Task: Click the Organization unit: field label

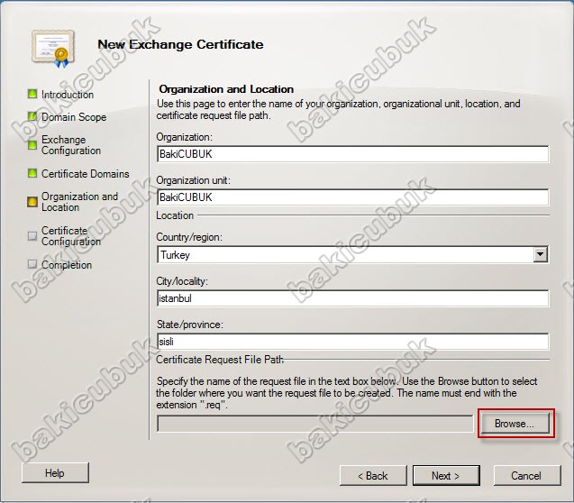Action: (x=193, y=180)
